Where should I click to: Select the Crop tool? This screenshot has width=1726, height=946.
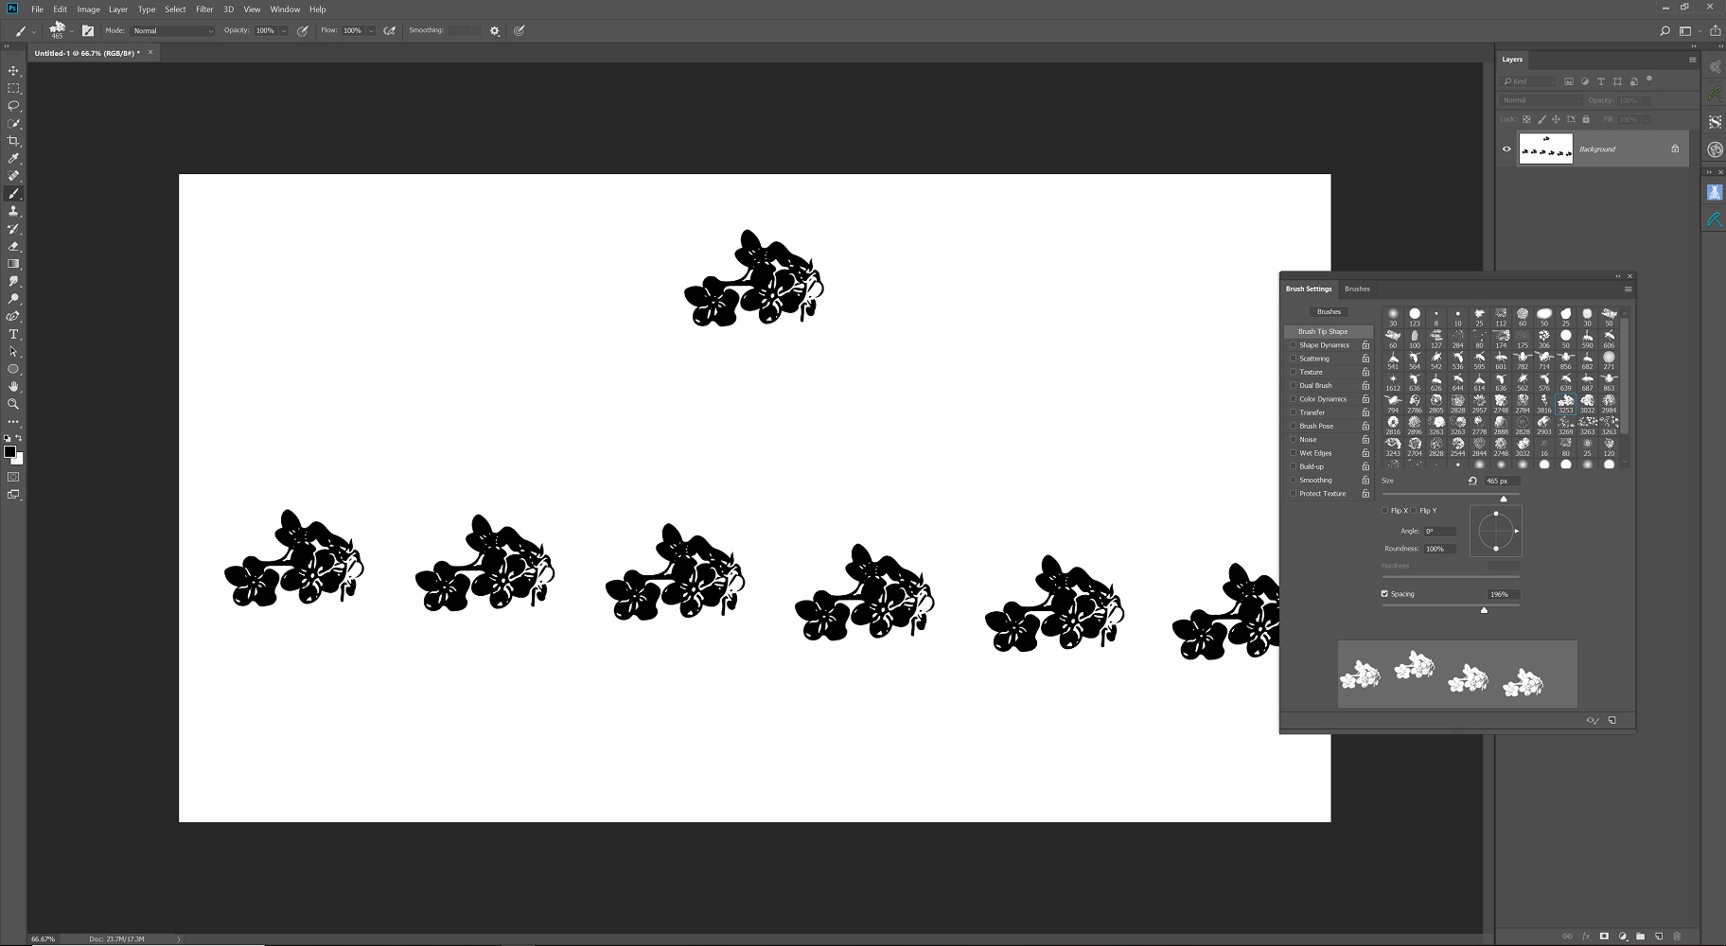coord(13,141)
